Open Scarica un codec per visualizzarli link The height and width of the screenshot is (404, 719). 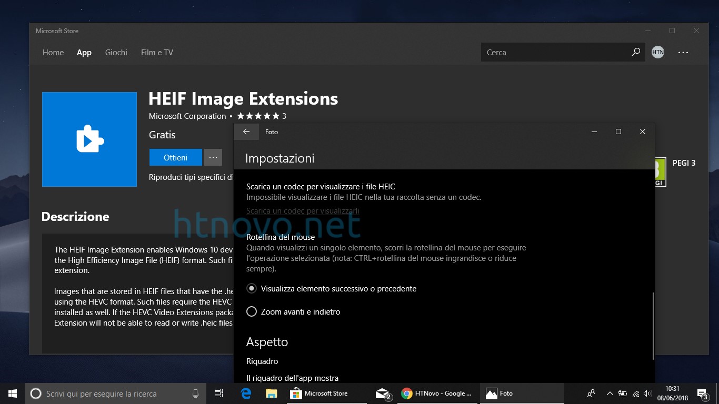302,210
